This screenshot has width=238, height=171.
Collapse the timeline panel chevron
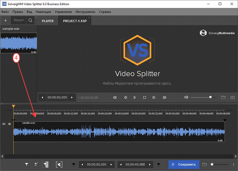click(x=2, y=104)
